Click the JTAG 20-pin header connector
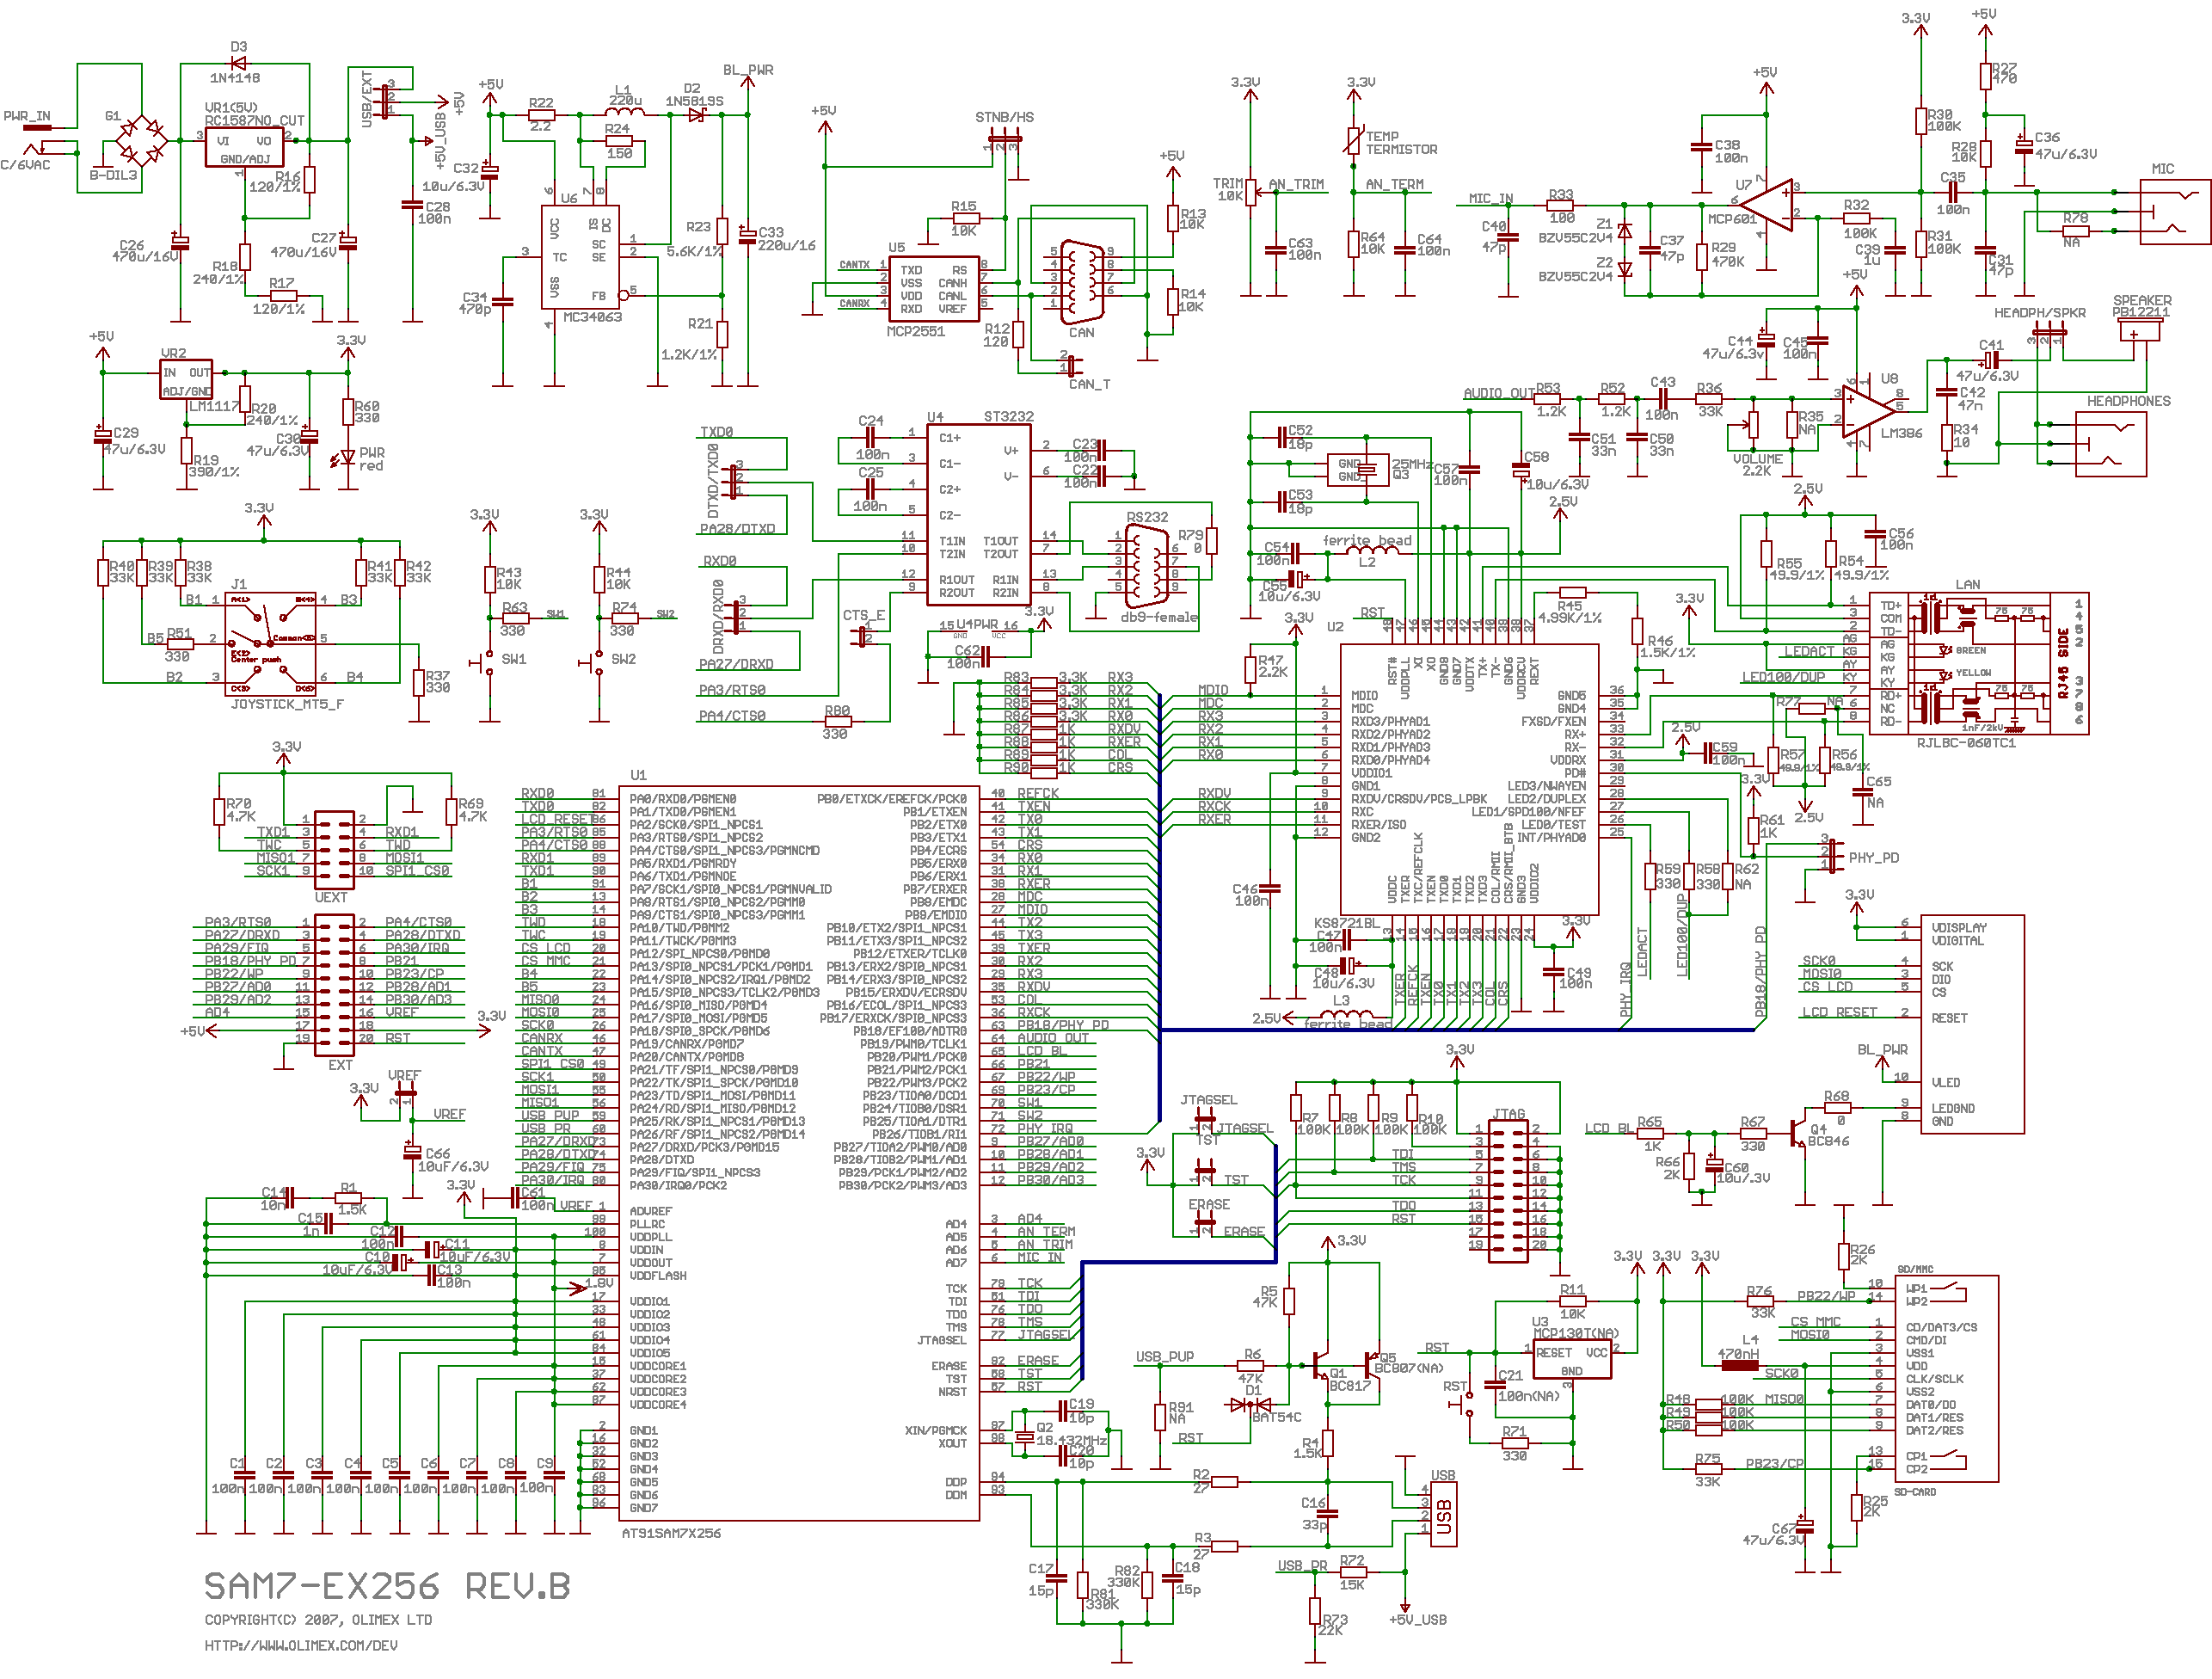 1508,1191
